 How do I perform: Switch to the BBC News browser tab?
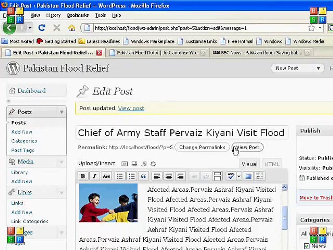[261, 52]
